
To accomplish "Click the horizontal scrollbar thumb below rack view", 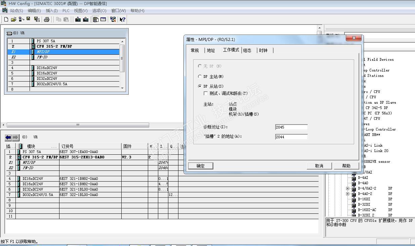I will [x=78, y=125].
